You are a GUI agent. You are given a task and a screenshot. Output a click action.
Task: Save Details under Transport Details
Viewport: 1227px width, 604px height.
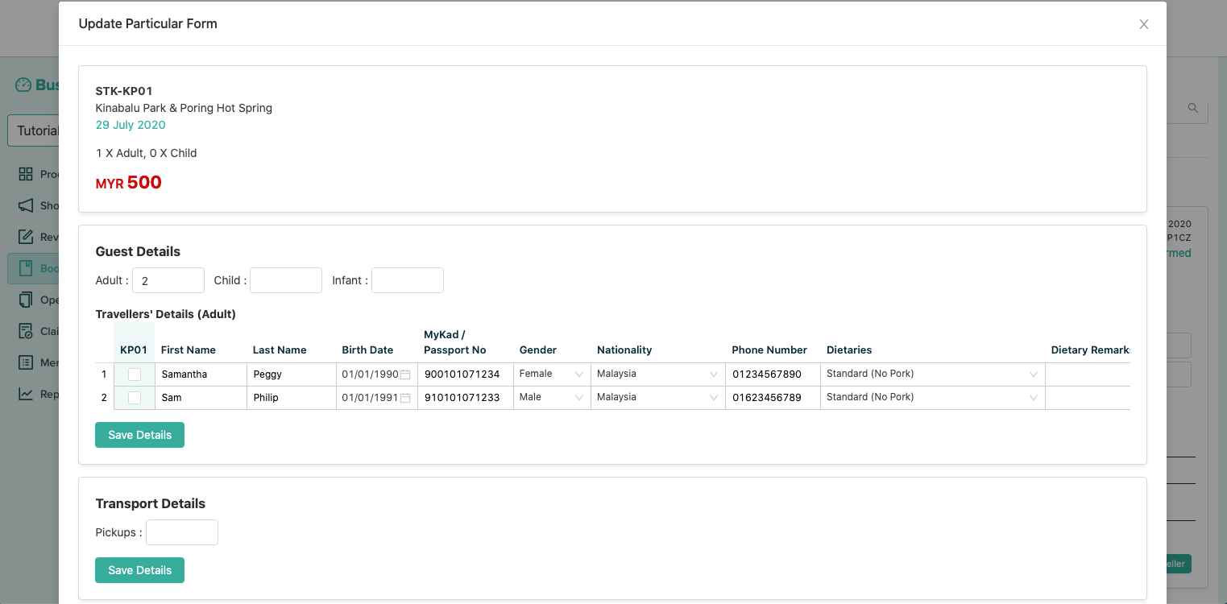point(139,570)
